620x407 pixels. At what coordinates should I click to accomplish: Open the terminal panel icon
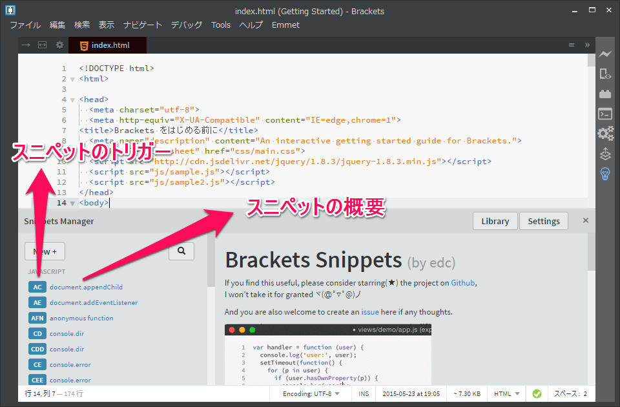(x=605, y=114)
